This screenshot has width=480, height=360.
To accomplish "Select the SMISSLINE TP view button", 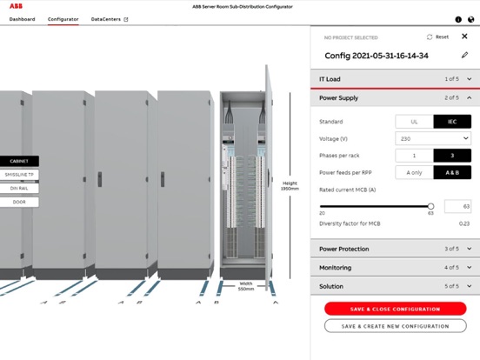I will (19, 175).
